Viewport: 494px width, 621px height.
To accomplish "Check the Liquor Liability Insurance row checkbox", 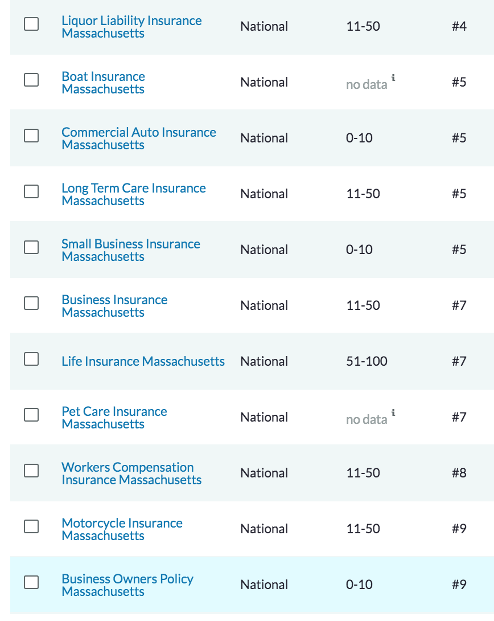I will coord(31,24).
